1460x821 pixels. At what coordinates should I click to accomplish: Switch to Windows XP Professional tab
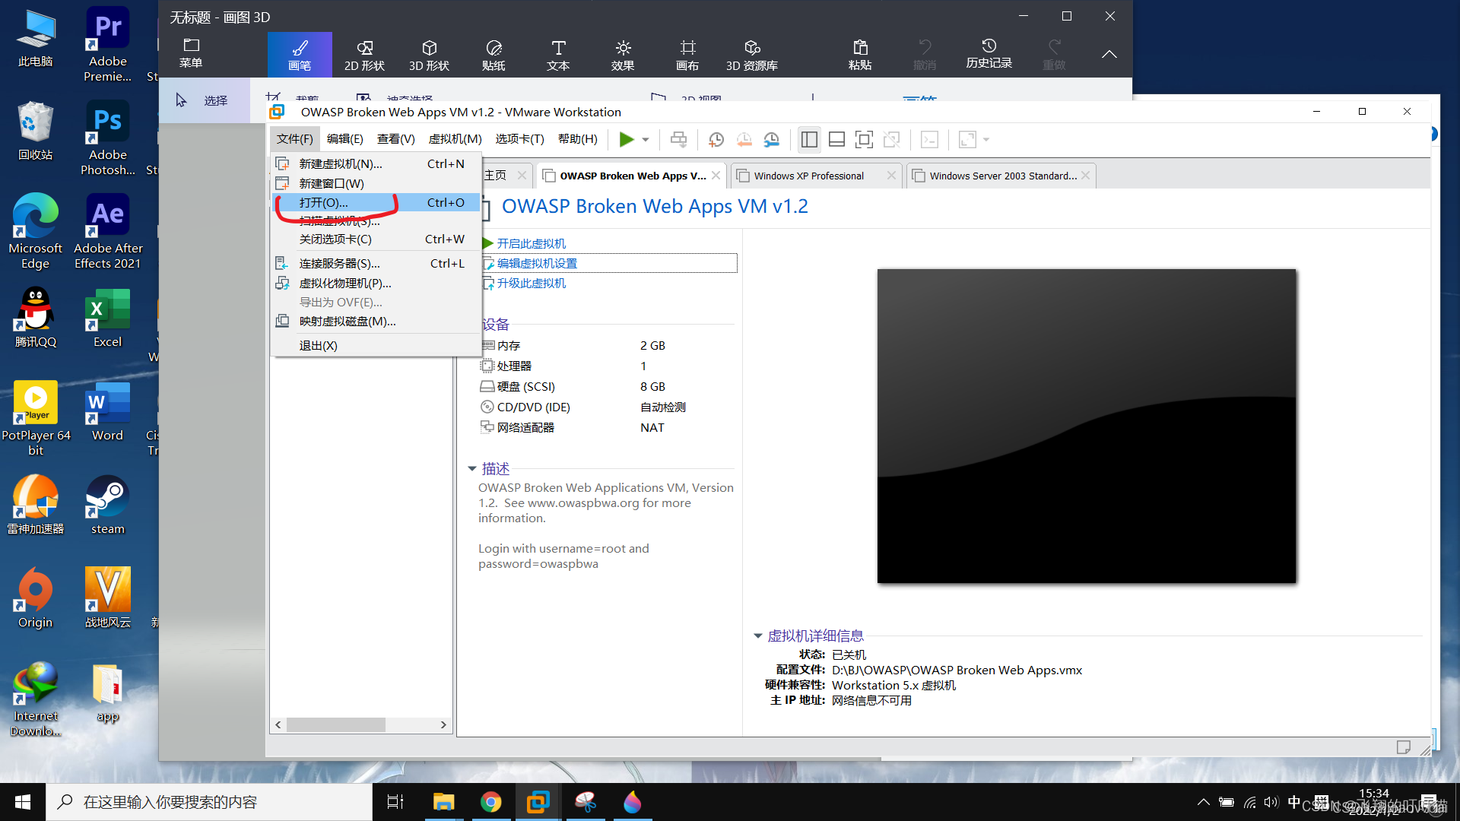coord(808,176)
